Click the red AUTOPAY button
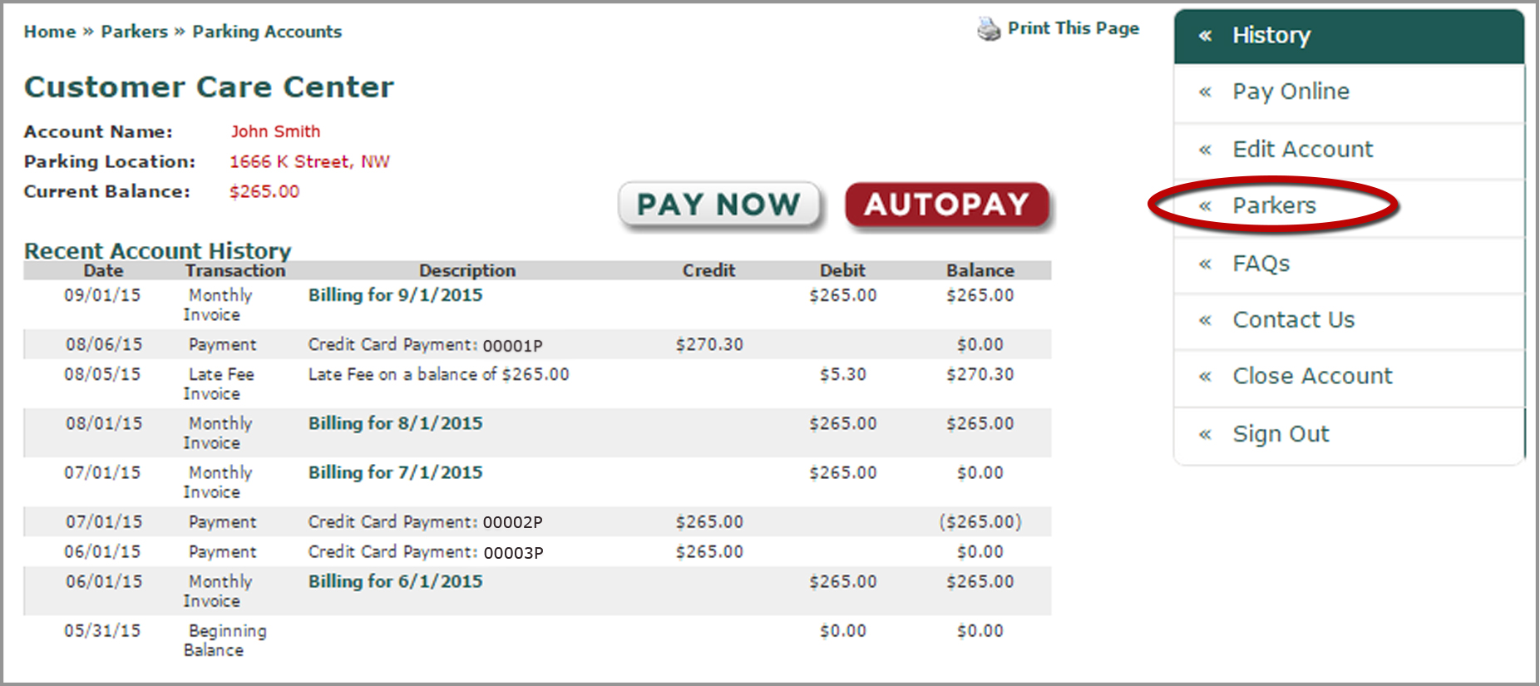Screen dimensions: 1540x686 (947, 205)
